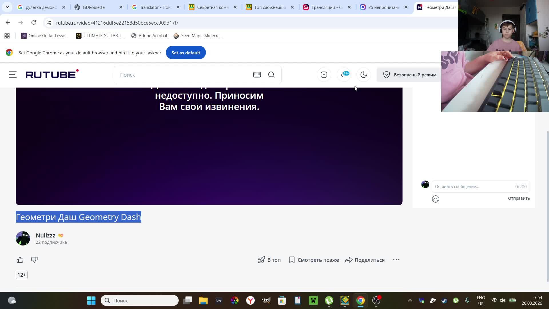Viewport: 549px width, 309px height.
Task: Type a message in Оставить сообщение field
Action: point(472,186)
